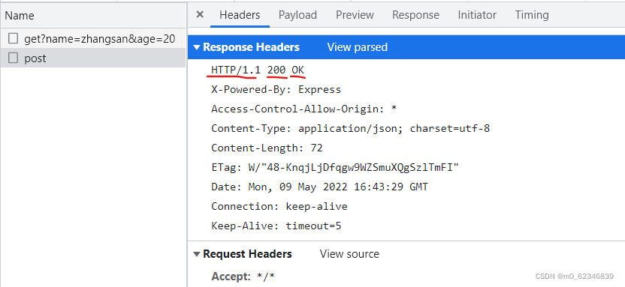Click View source for request headers

[349, 254]
